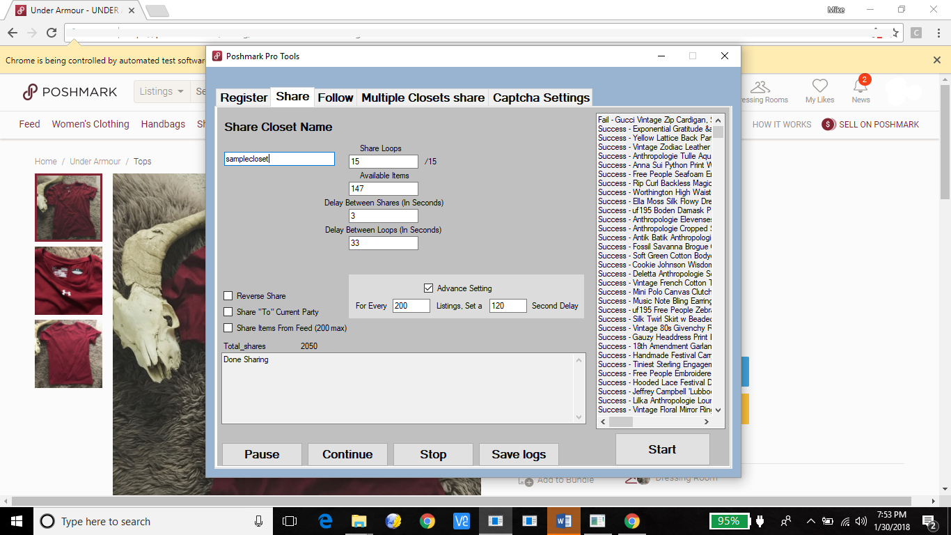This screenshot has width=951, height=535.
Task: Enable the Reverse Share checkbox
Action: point(228,296)
